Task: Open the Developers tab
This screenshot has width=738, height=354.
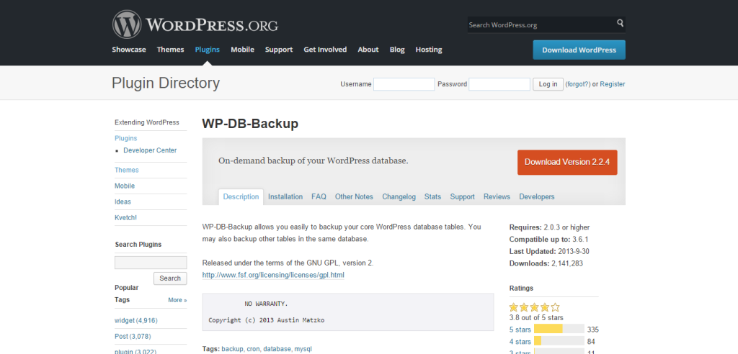Action: [536, 197]
